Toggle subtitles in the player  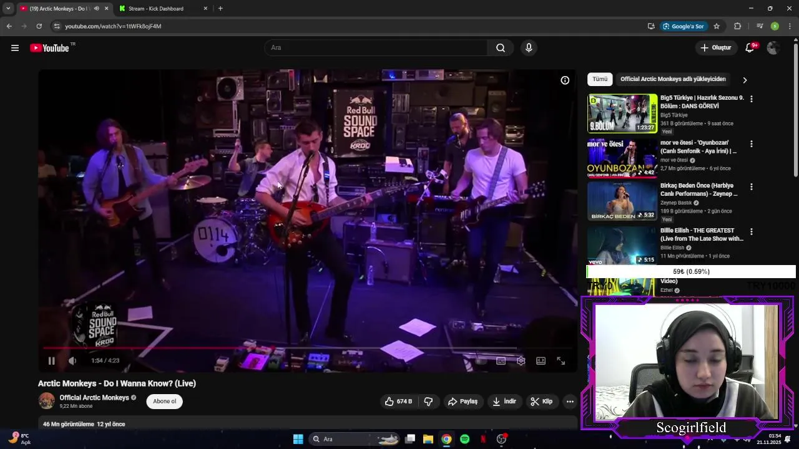[x=501, y=360]
